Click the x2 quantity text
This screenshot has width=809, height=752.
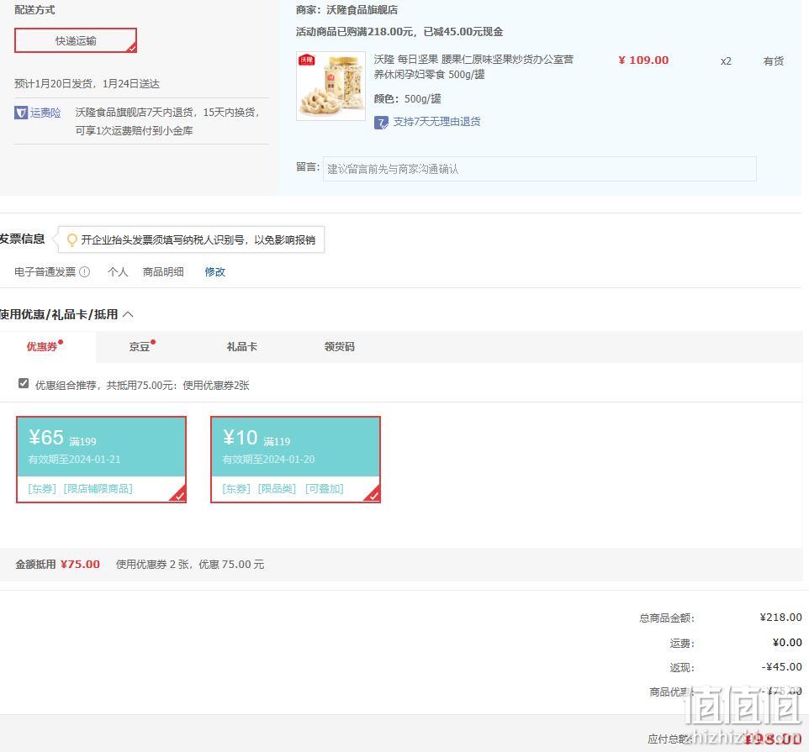[x=726, y=61]
